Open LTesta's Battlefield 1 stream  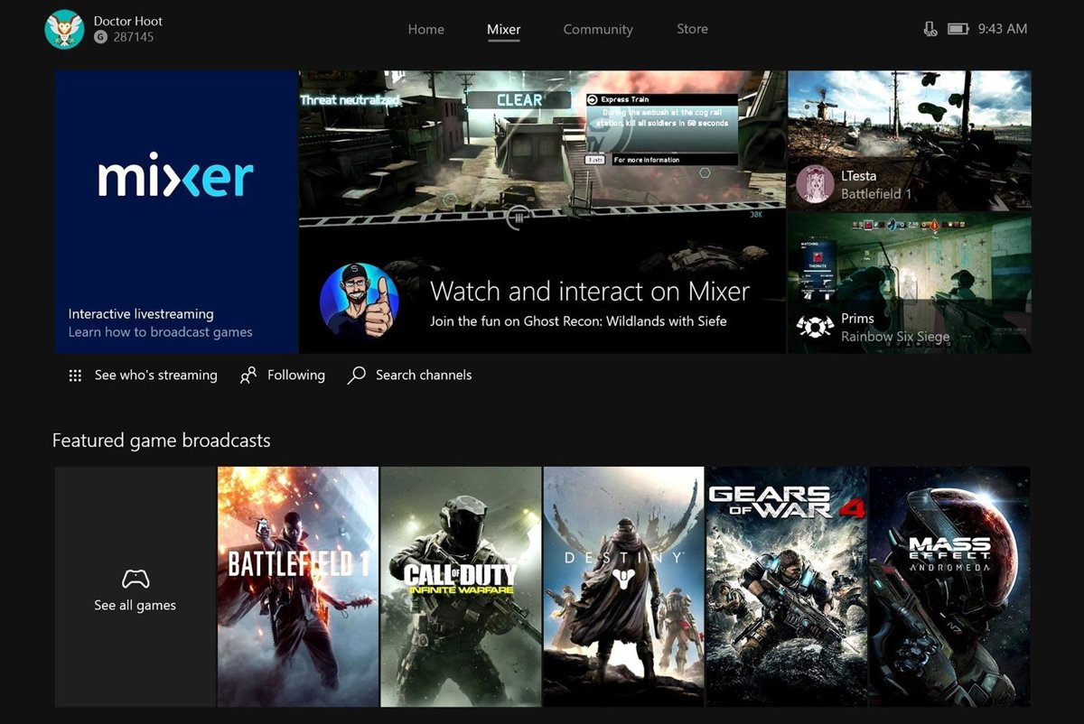click(909, 141)
